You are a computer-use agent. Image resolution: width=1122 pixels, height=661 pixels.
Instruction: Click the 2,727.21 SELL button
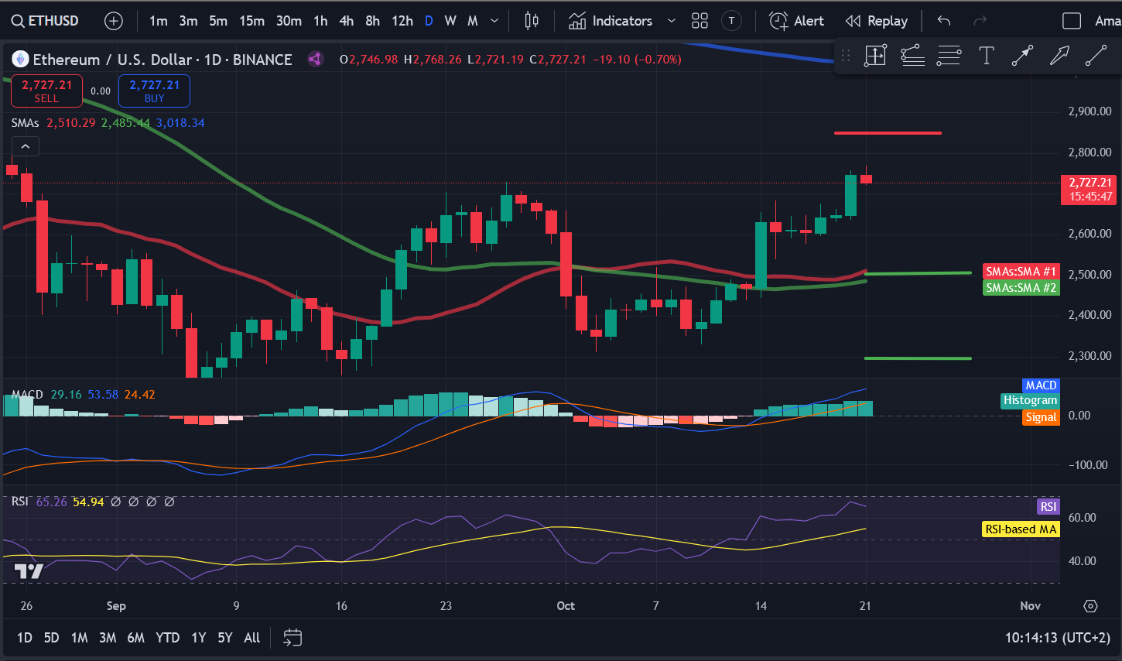(x=46, y=91)
